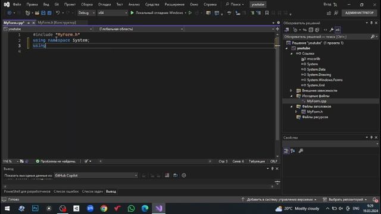
Task: Collapse the youtube project node
Action: point(286,48)
